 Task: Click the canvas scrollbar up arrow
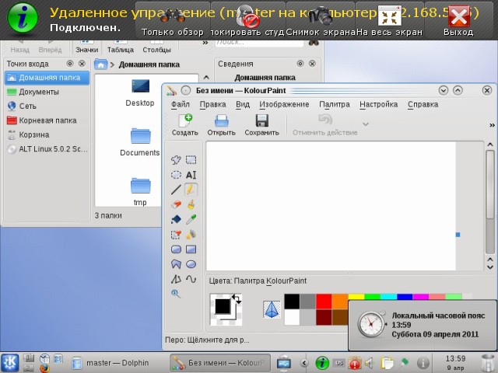pos(490,145)
